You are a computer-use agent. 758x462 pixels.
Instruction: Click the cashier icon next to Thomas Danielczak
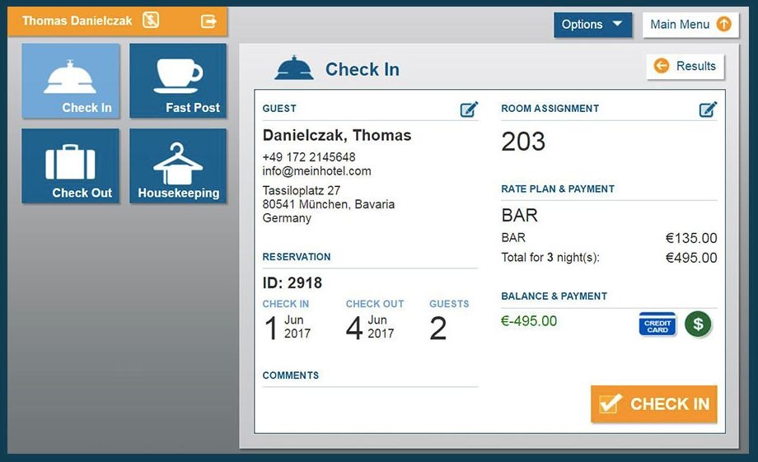[x=151, y=21]
